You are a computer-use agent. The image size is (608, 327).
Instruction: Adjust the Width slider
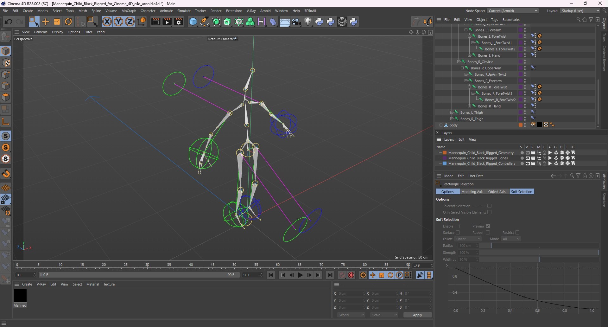pyautogui.click(x=539, y=260)
